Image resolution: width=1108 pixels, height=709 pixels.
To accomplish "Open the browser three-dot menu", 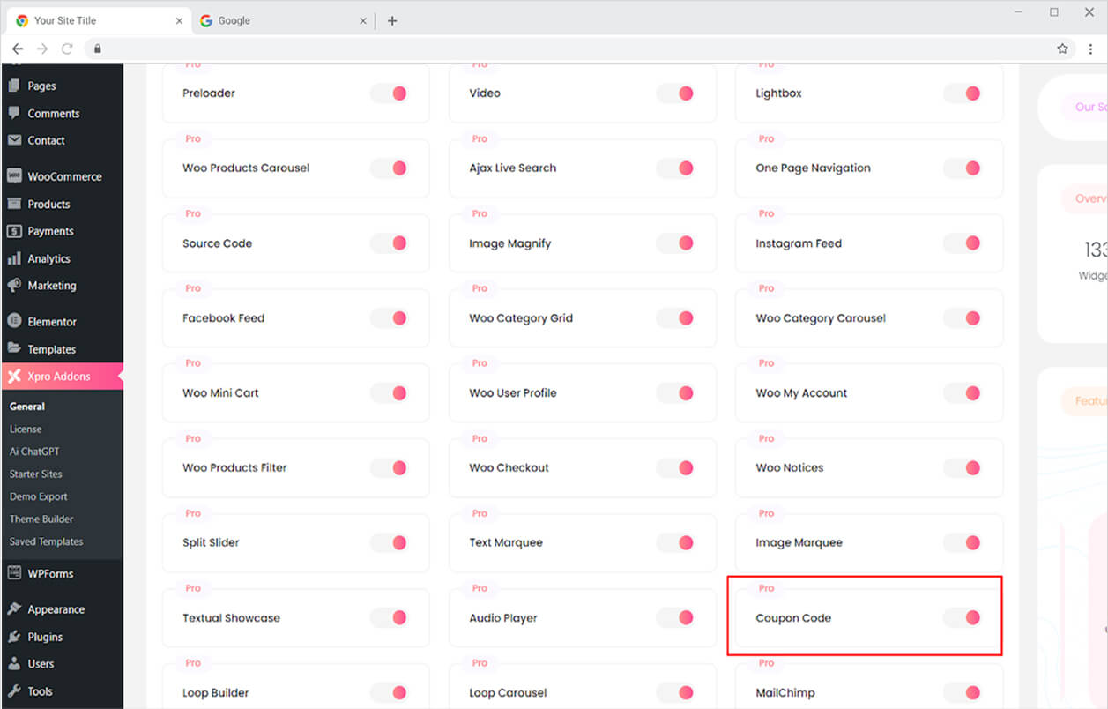I will coord(1090,49).
